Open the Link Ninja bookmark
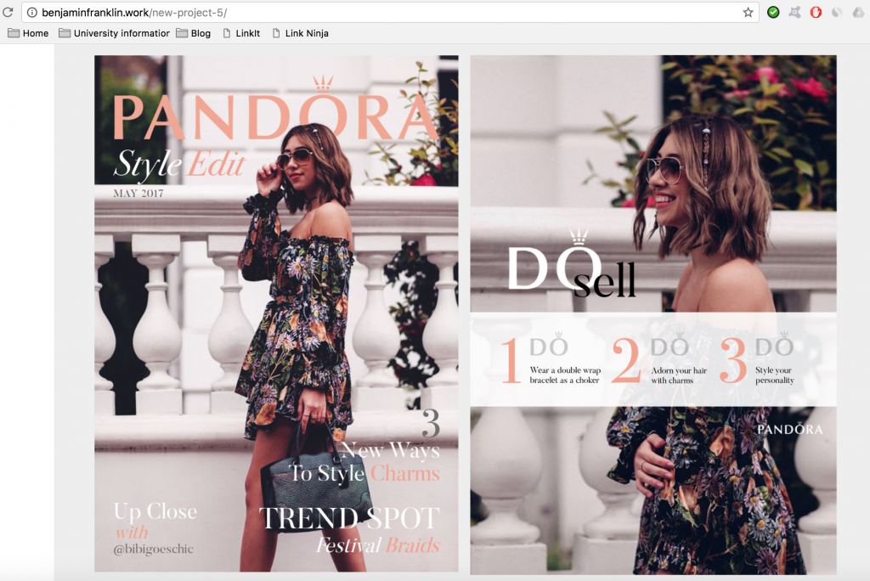The width and height of the screenshot is (870, 581). [x=301, y=33]
